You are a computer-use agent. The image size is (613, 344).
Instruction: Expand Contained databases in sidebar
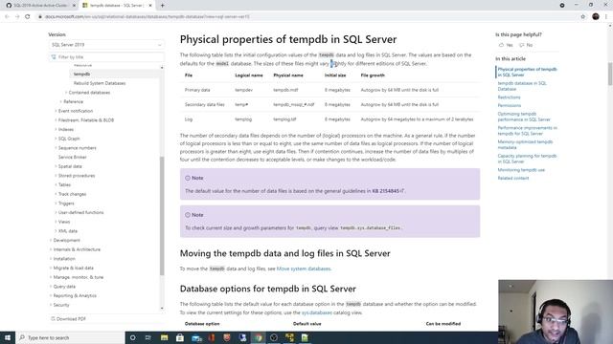(66, 93)
